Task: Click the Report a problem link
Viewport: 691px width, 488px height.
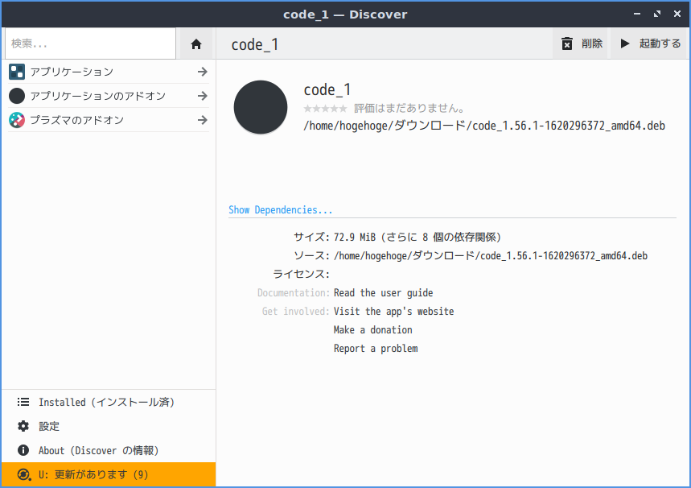Action: 376,349
